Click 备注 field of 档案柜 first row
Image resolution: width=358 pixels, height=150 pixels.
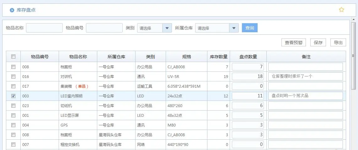click(305, 67)
